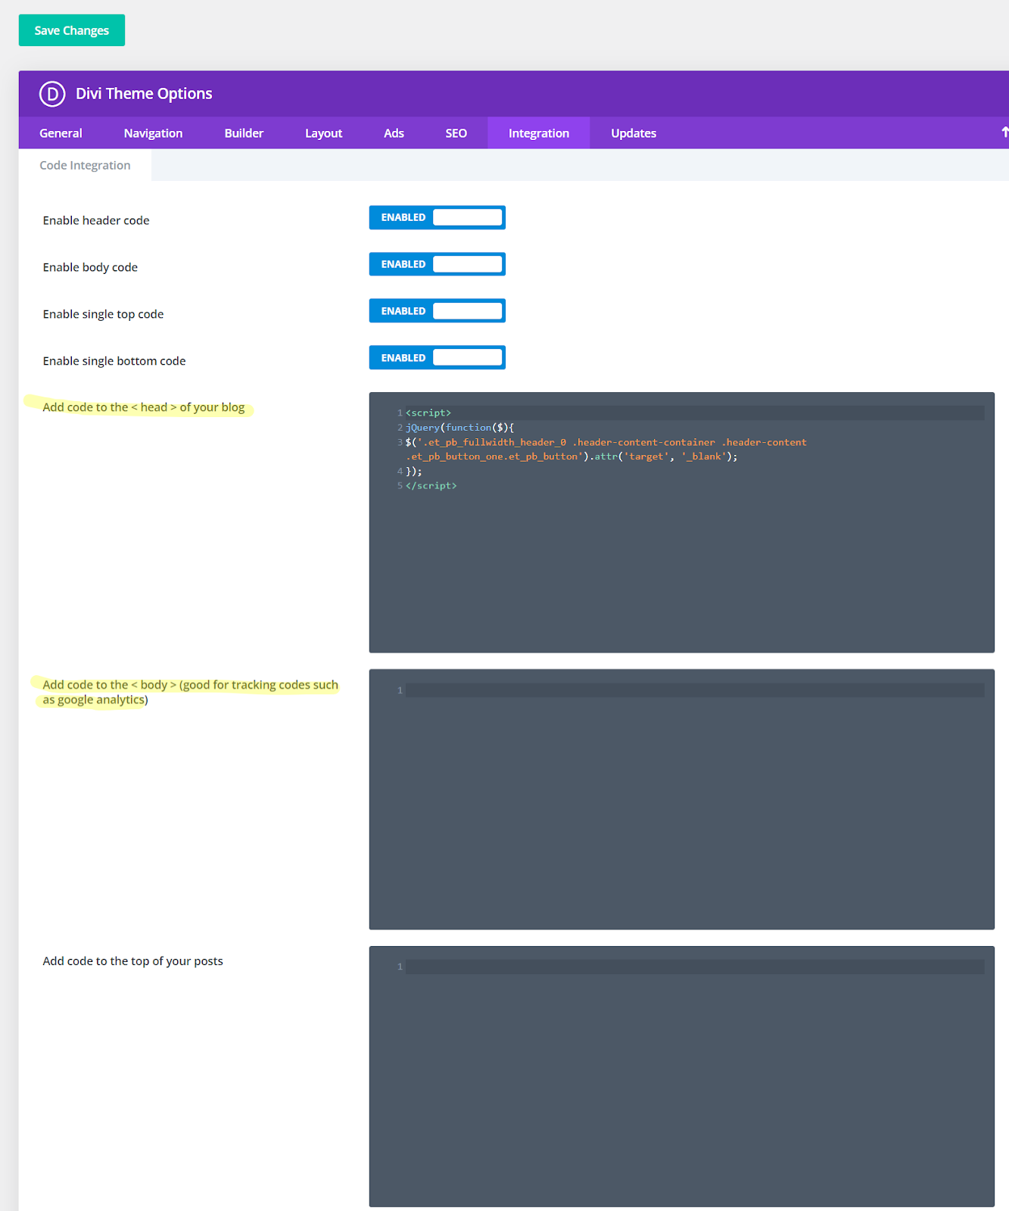Switch to the Navigation tab
This screenshot has width=1009, height=1211.
153,133
